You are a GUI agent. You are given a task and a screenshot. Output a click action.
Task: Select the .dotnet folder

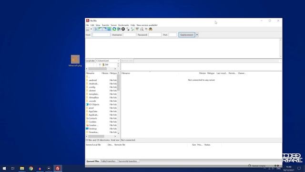[92, 91]
